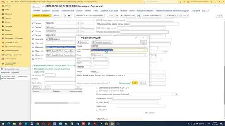The image size is (225, 126).
Task: Click Записать и закрыть button
Action: click(x=41, y=16)
